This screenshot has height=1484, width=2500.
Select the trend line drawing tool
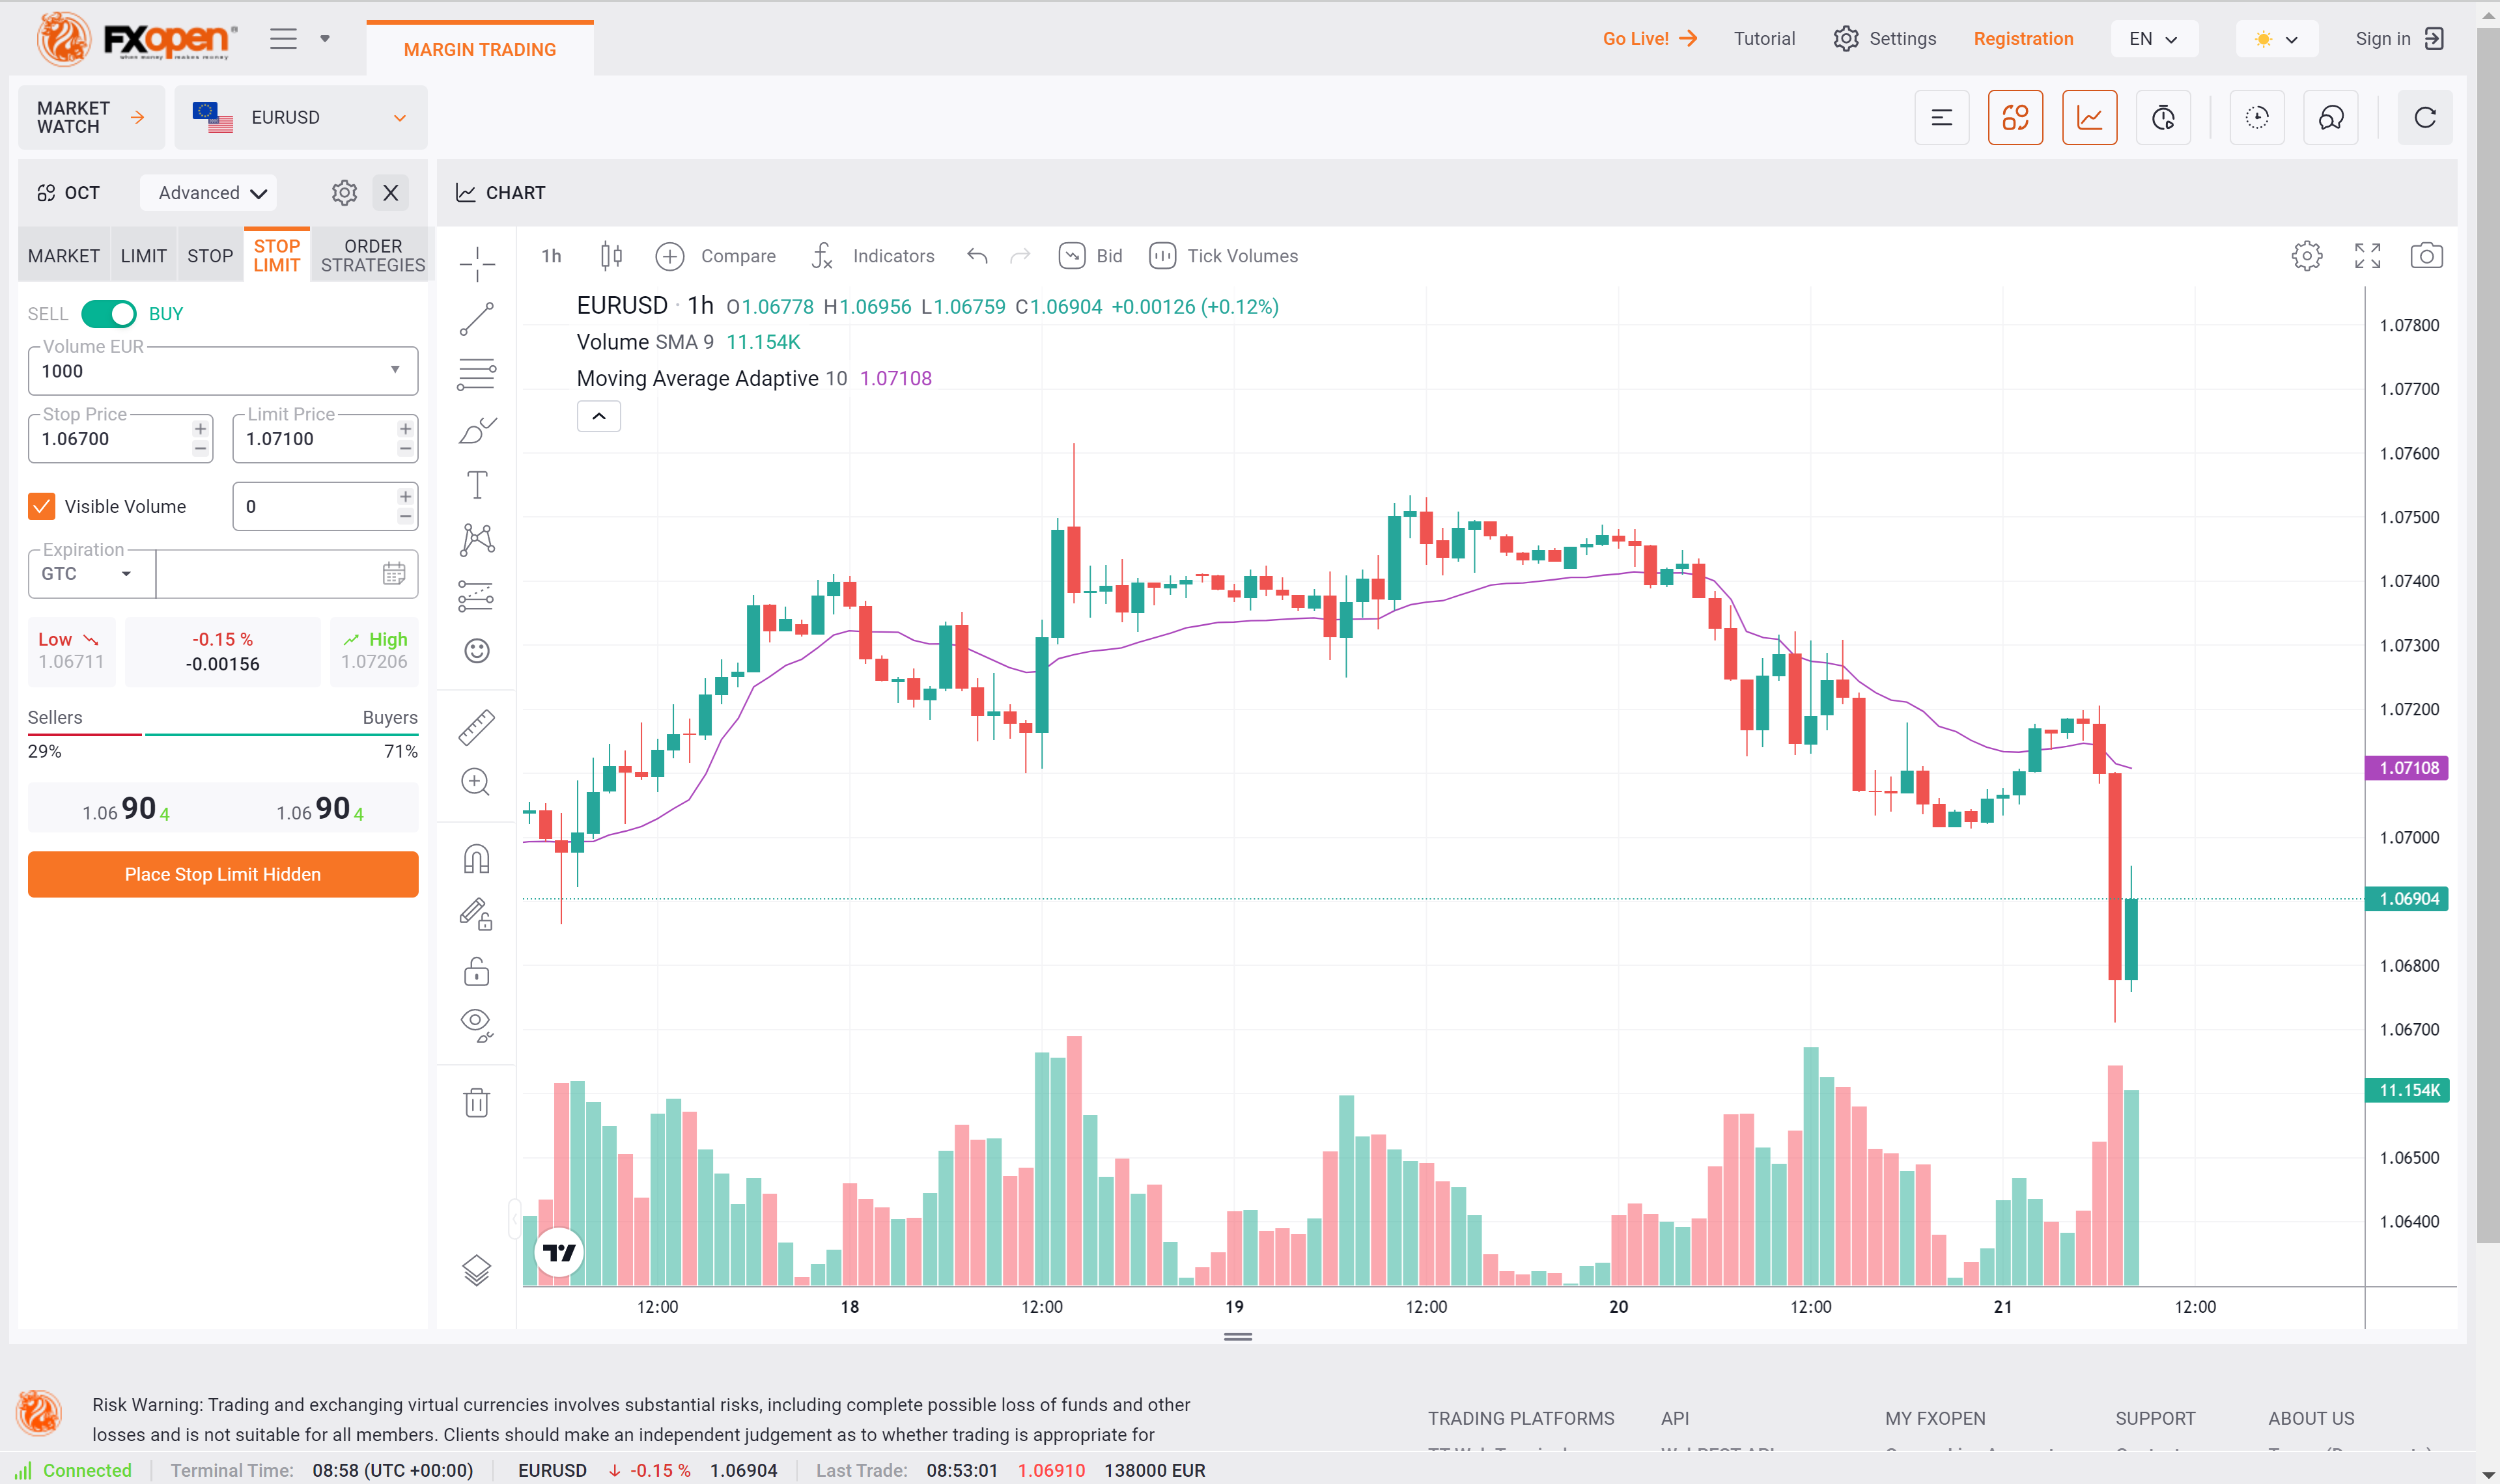click(477, 319)
